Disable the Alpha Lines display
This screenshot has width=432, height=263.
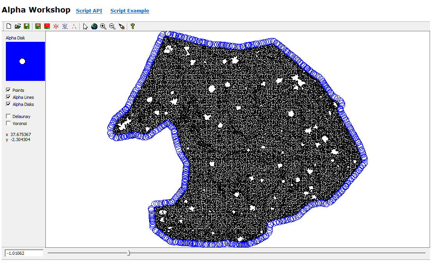click(8, 97)
